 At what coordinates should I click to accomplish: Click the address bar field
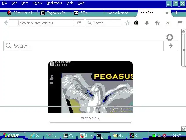point(46,23)
